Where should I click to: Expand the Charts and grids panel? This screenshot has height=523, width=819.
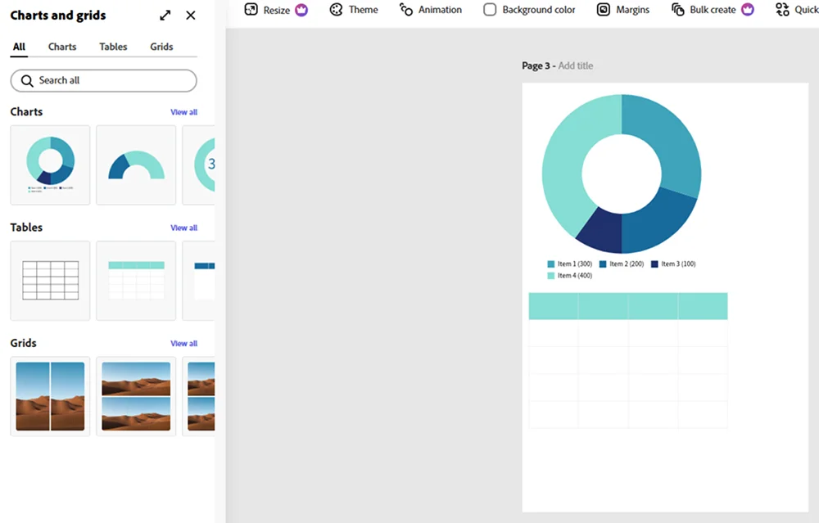[x=165, y=16]
